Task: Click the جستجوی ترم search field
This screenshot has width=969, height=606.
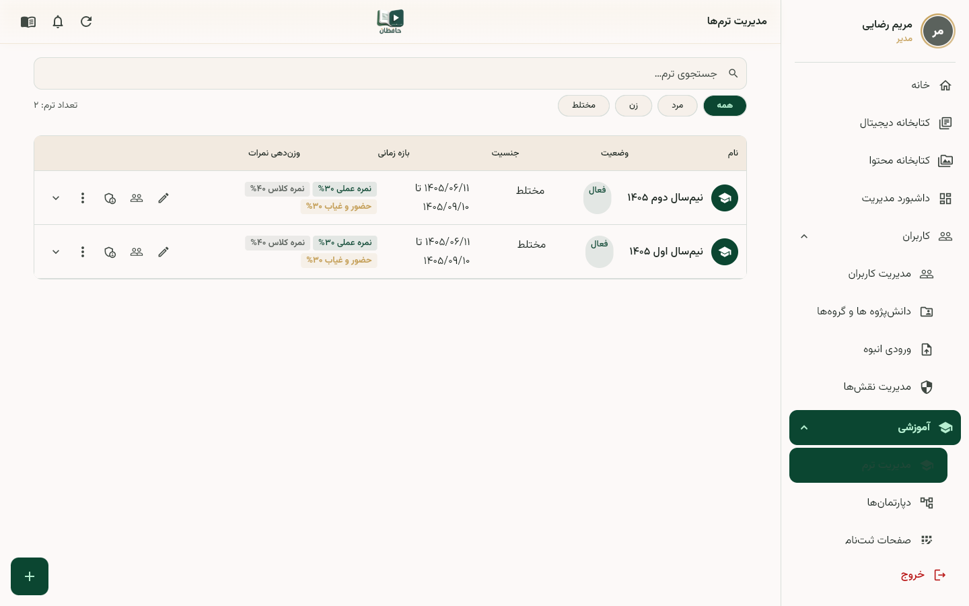Action: [390, 73]
